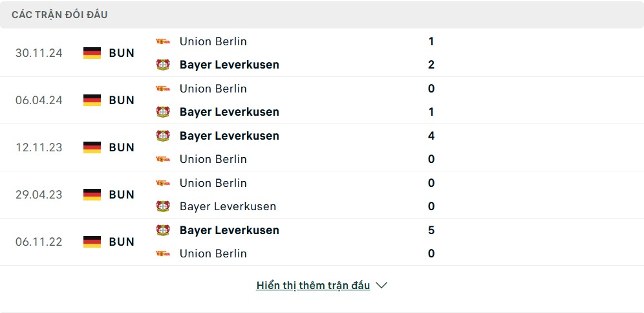Click Bayer Leverkusen crest in 29.04.23 match
Viewport: 644px width, 313px height.
163,206
